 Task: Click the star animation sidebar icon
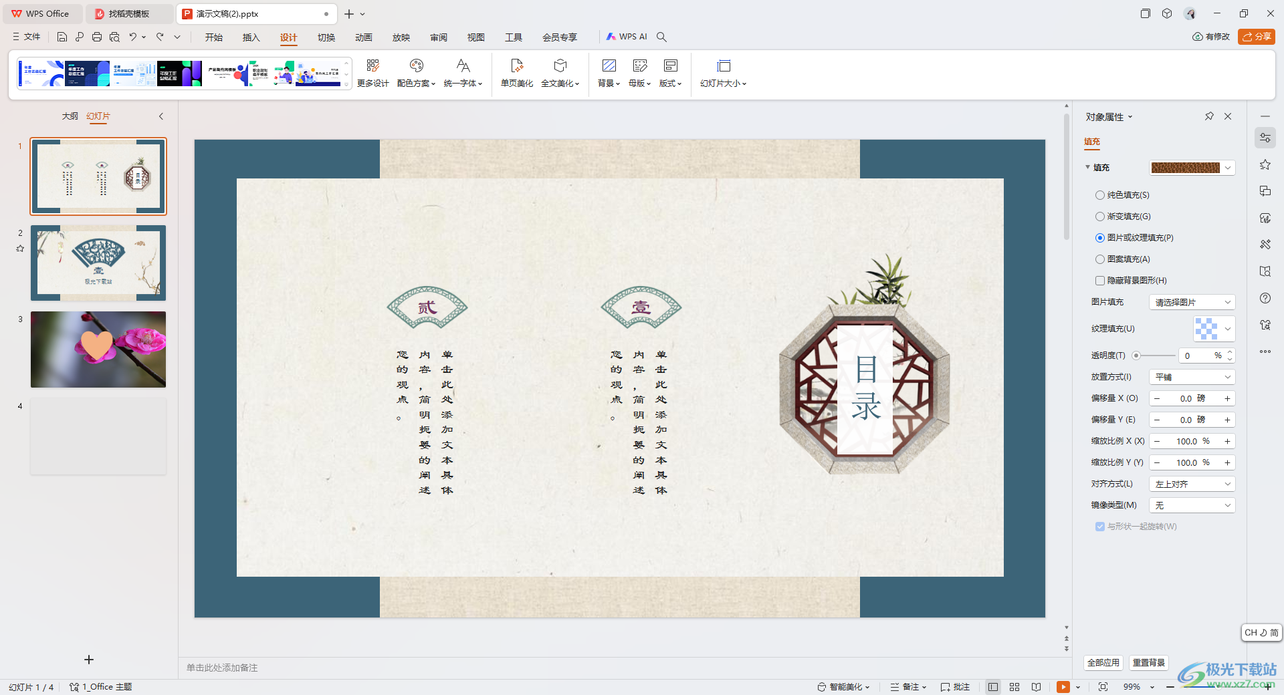pos(1265,164)
